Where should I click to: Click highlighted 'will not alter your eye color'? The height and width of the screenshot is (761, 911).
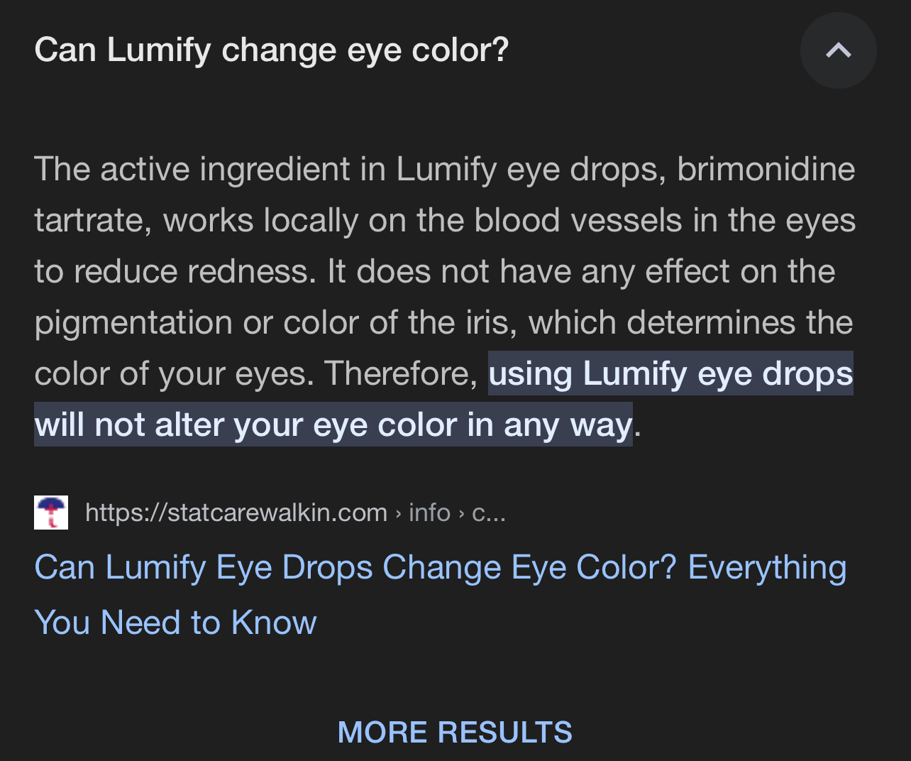click(x=246, y=425)
